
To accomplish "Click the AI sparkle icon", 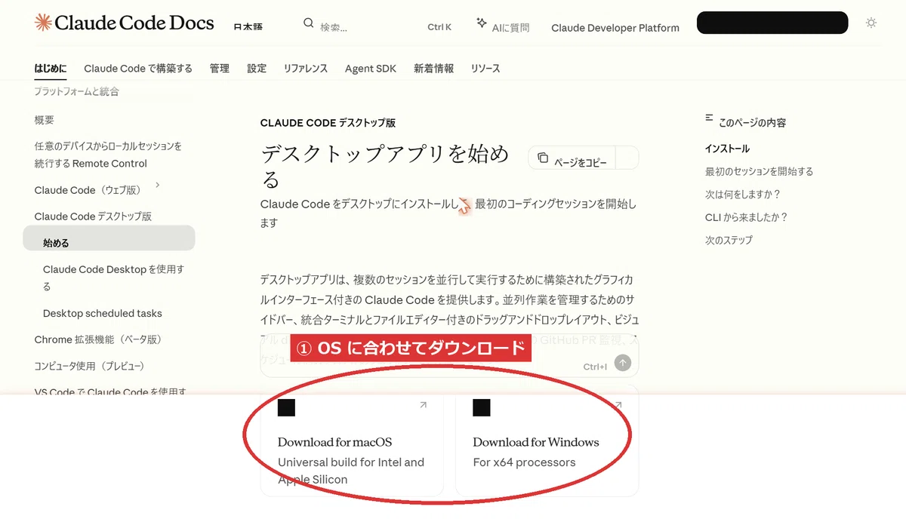I will 482,23.
